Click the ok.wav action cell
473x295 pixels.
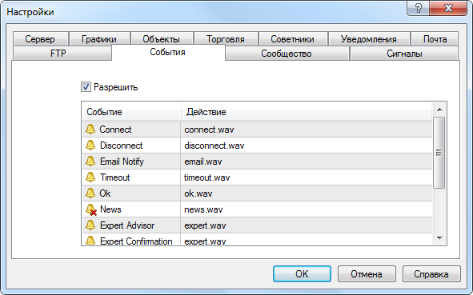point(307,193)
